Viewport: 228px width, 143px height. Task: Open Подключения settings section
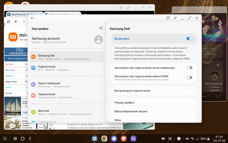tap(67, 68)
